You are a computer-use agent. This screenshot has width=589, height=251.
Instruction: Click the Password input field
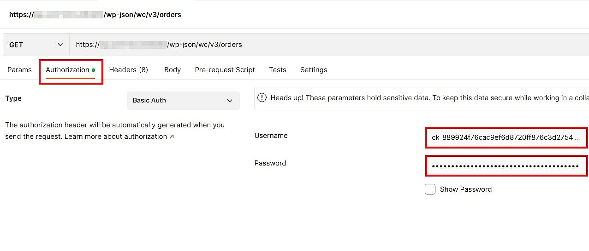tap(506, 166)
